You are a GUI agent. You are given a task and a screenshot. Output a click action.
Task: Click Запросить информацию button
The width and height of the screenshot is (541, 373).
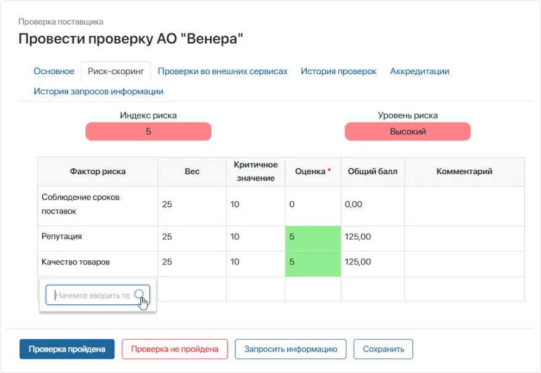click(x=291, y=349)
